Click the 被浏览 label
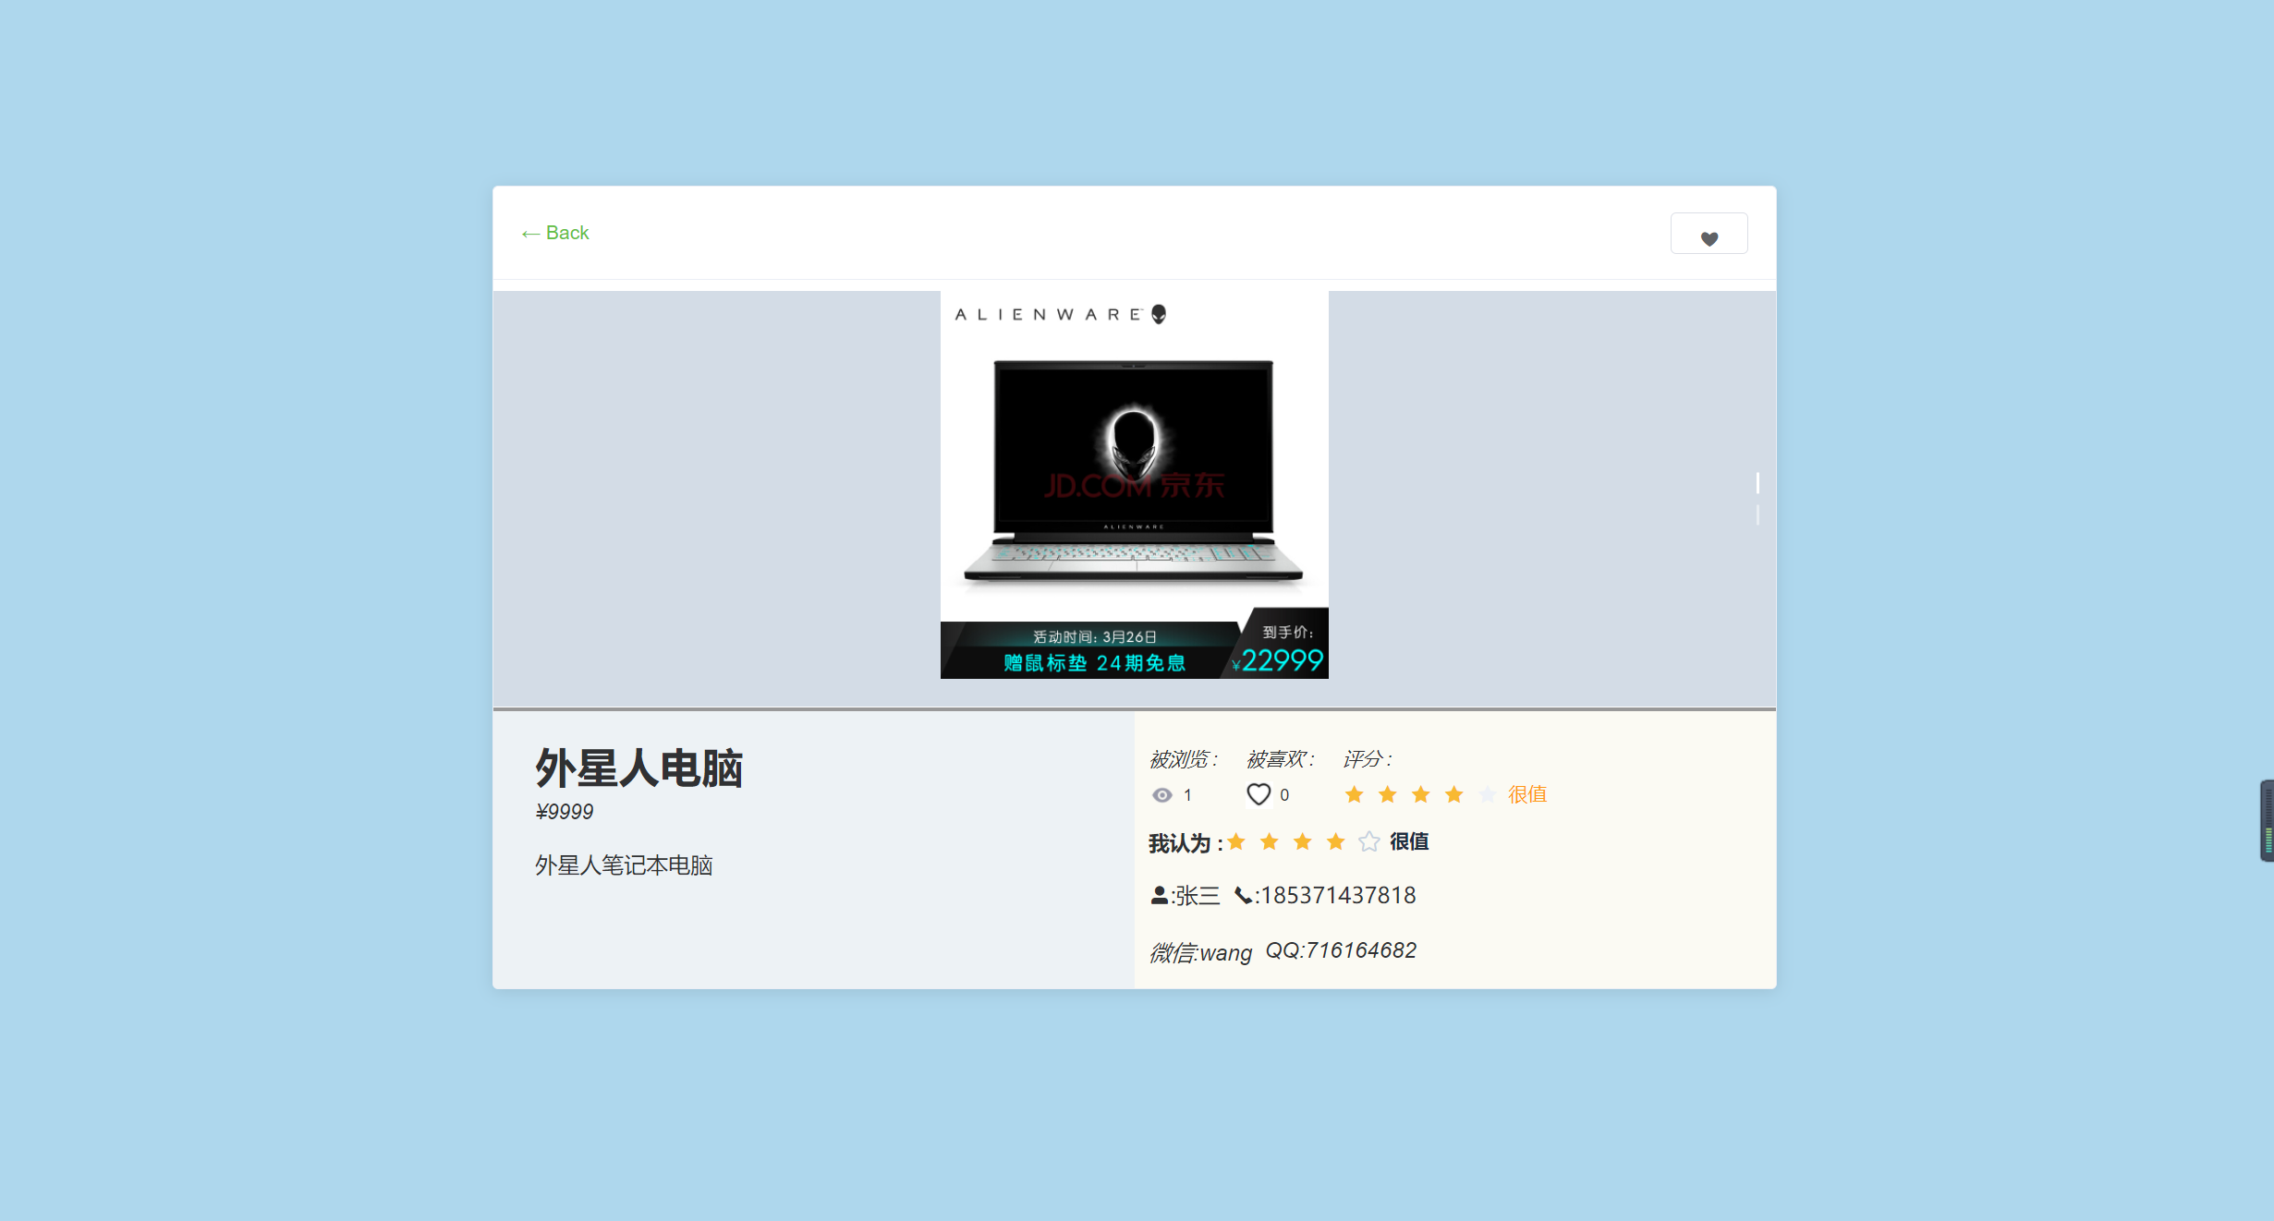 coord(1183,759)
